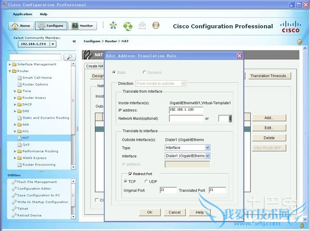Image resolution: width=310 pixels, height=231 pixels.
Task: Click the Configuration Editor utility icon
Action: coord(14,189)
